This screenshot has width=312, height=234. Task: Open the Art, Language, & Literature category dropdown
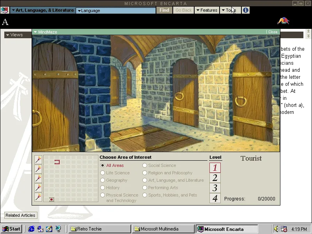43,11
